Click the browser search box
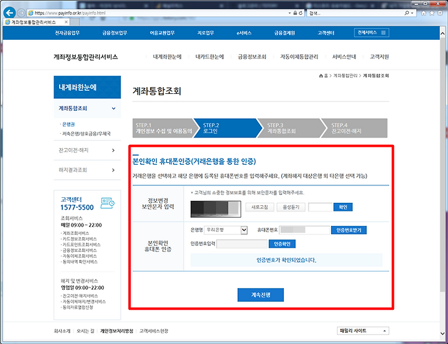448x344 pixels. pyautogui.click(x=356, y=13)
